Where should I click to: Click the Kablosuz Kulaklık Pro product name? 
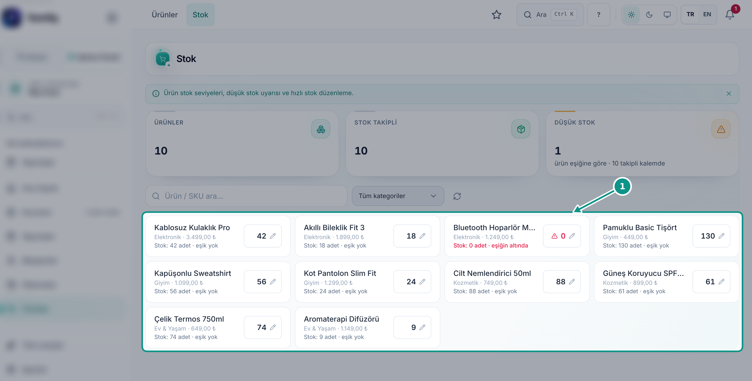[x=192, y=228]
